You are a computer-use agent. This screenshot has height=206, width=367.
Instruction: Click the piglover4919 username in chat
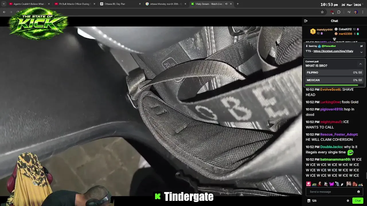click(x=331, y=109)
